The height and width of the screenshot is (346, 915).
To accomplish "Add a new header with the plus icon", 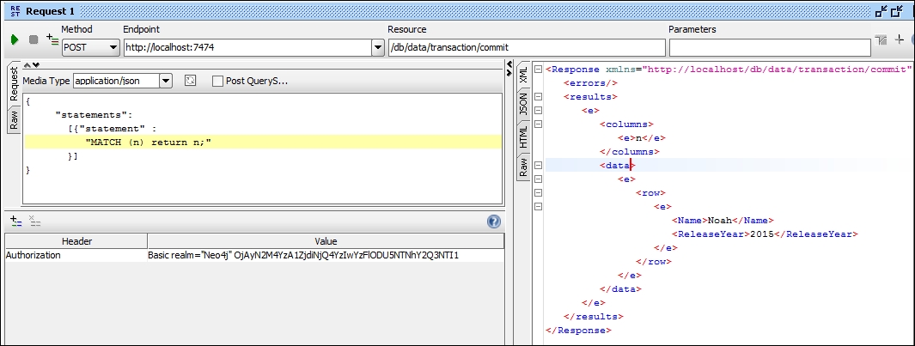I will coord(15,221).
